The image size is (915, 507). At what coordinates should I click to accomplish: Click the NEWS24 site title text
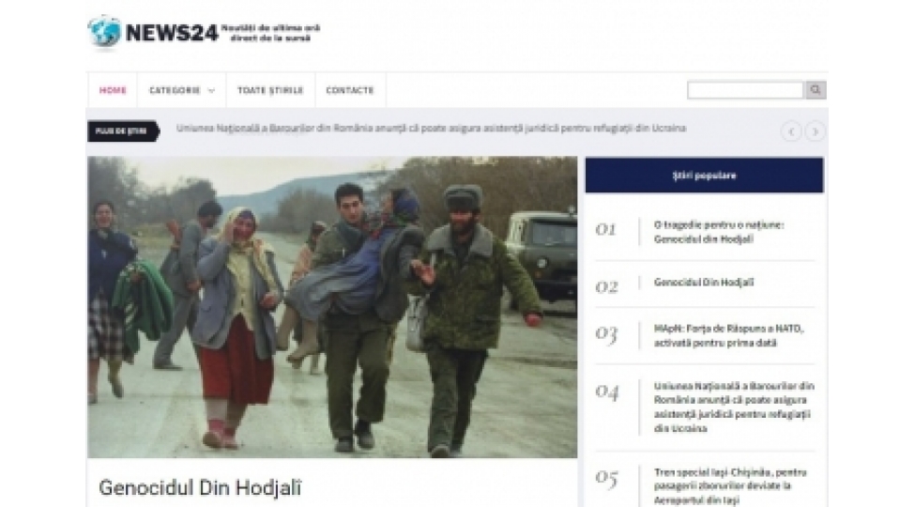click(172, 33)
